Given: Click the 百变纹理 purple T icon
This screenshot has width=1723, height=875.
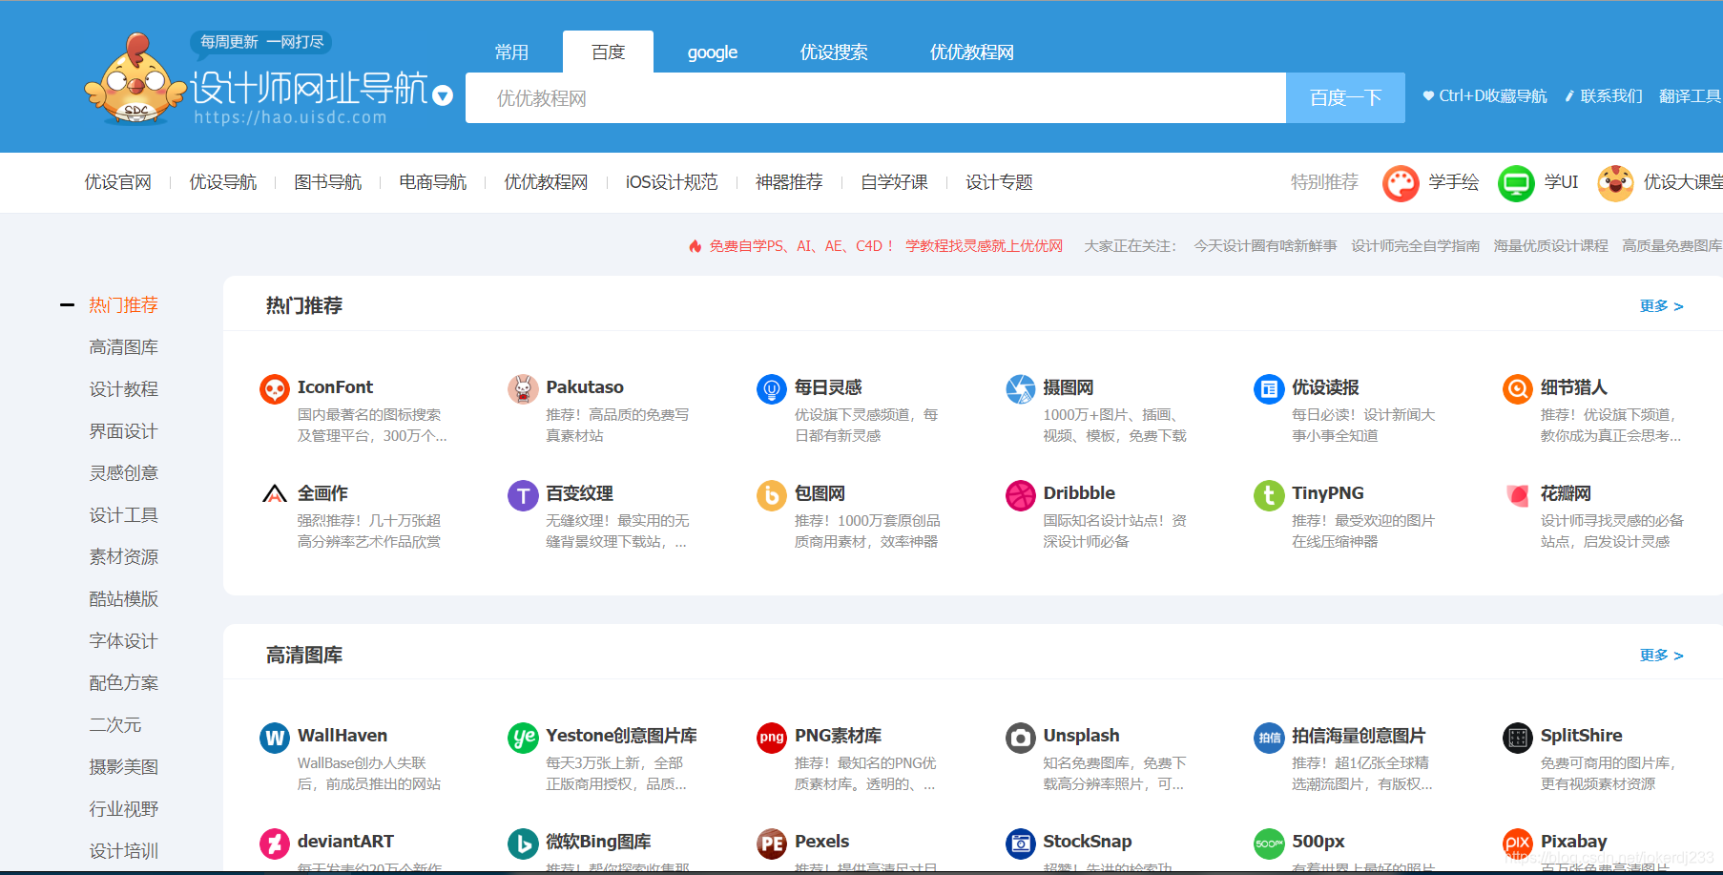Looking at the screenshot, I should [x=523, y=495].
